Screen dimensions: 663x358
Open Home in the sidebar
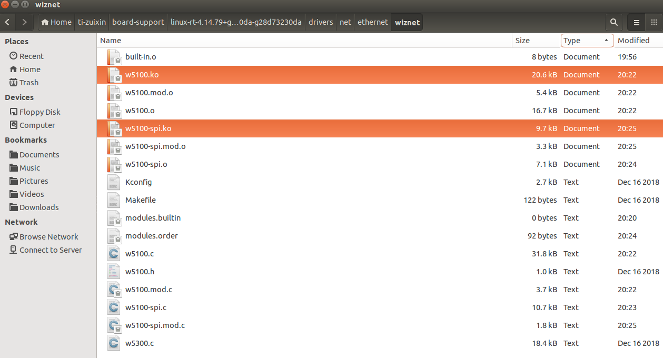coord(25,69)
